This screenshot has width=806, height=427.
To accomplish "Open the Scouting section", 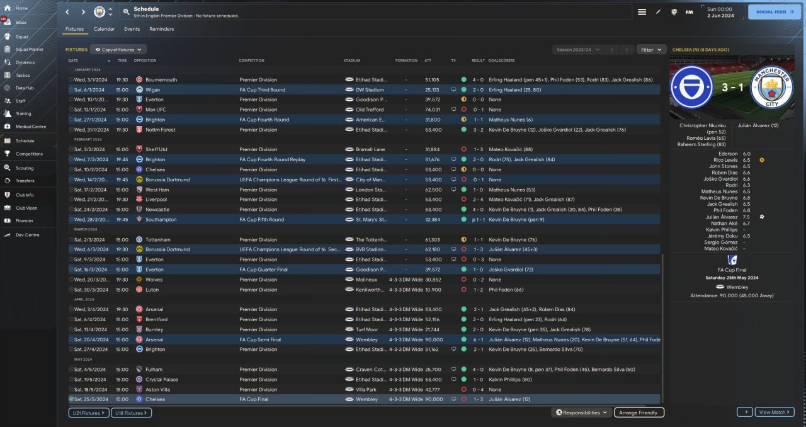I will (x=25, y=168).
